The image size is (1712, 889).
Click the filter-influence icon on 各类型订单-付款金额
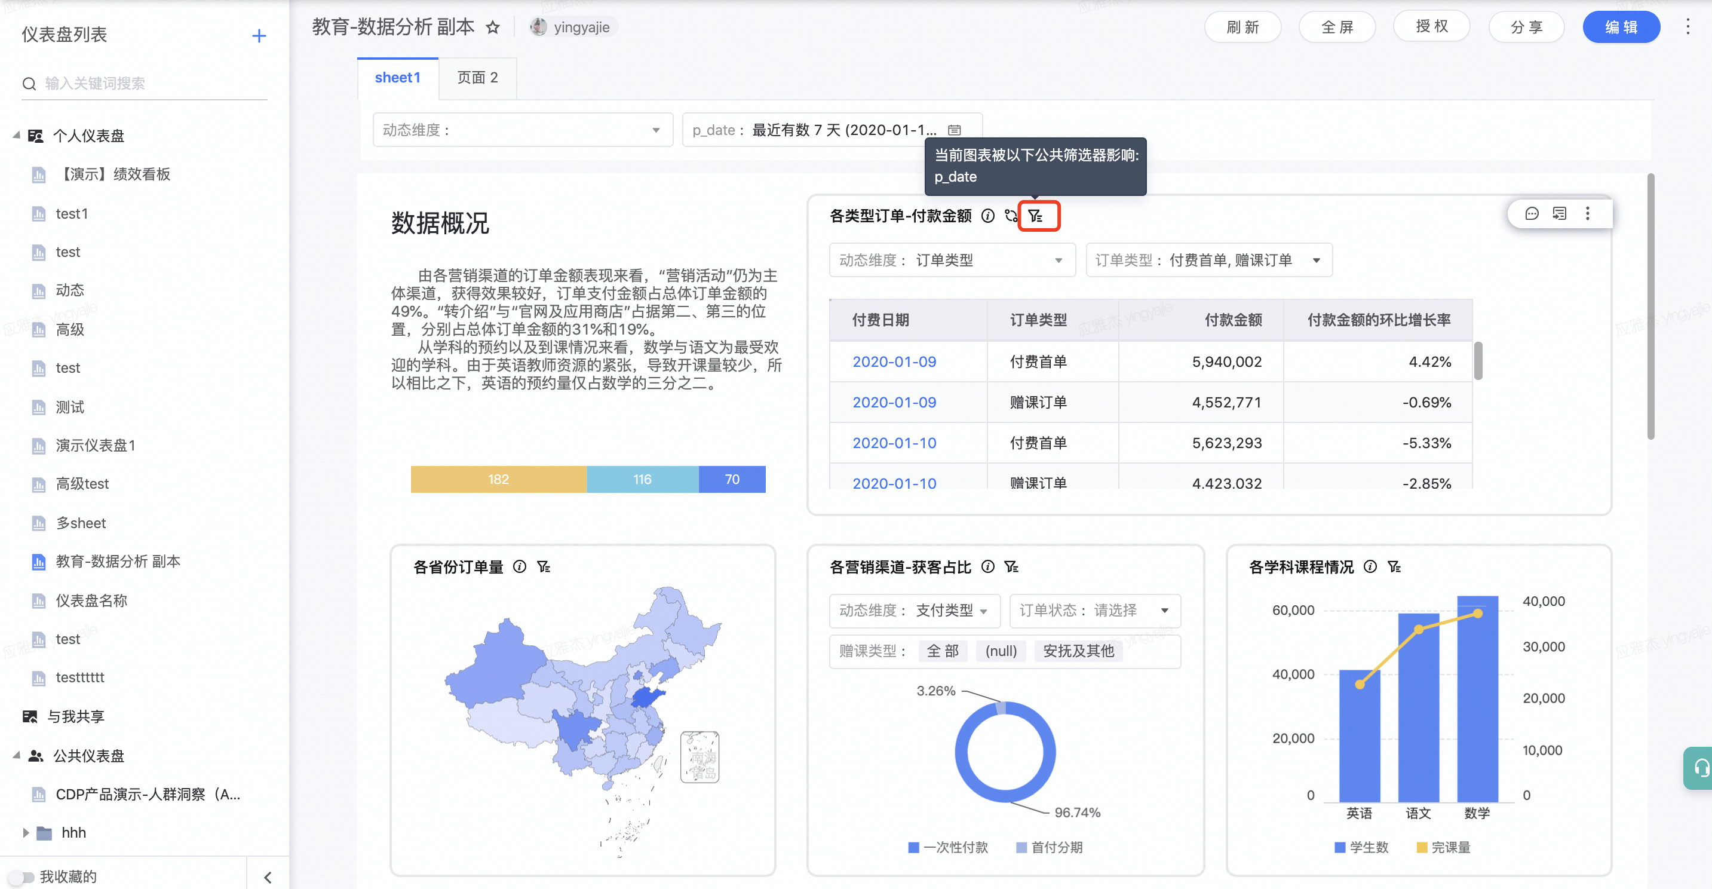point(1035,216)
